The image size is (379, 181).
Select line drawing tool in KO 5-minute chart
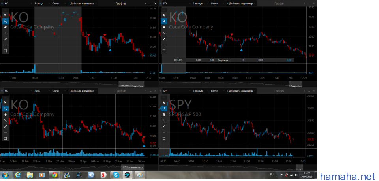click(5, 33)
